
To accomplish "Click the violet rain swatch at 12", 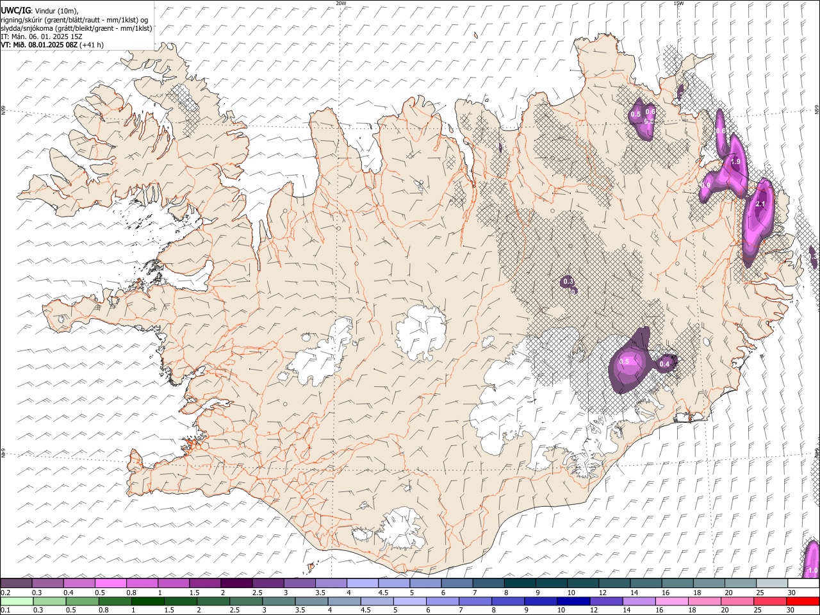I will coord(605,602).
